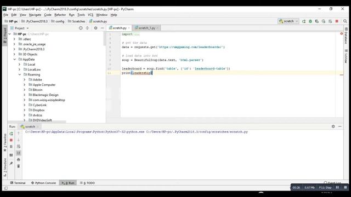Open the VCS menu
Viewport: 351px width, 197px height.
tap(90, 15)
